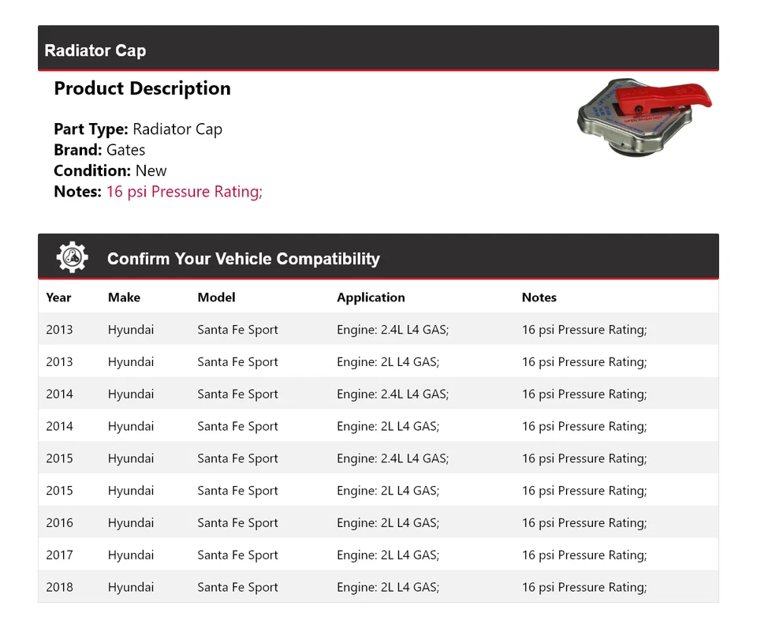This screenshot has height=628, width=757.
Task: Select the Product Description heading
Action: pos(142,88)
